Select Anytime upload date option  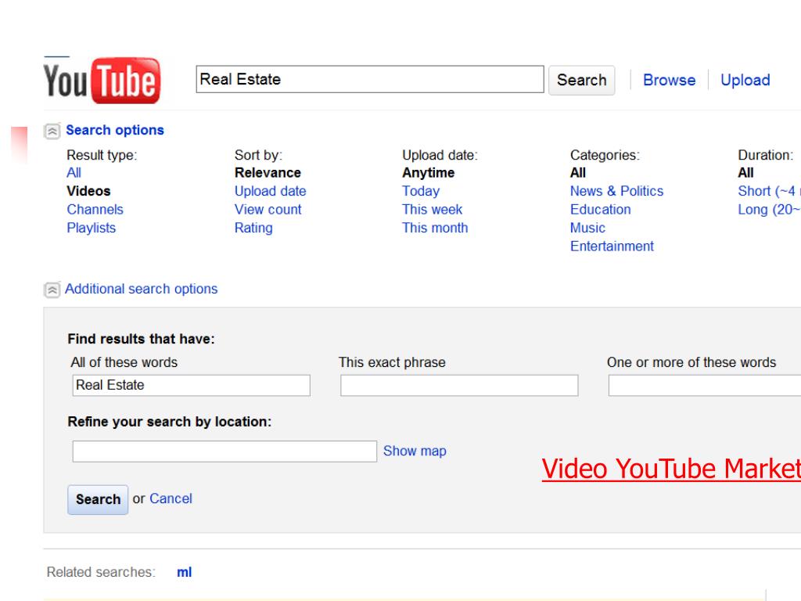428,173
